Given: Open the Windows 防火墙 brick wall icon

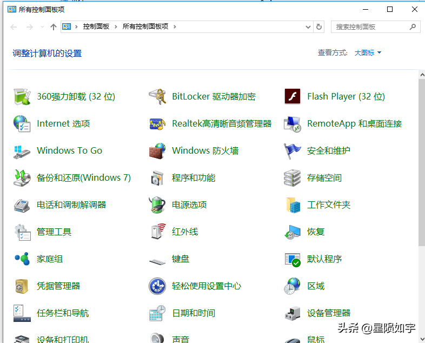Looking at the screenshot, I should pyautogui.click(x=157, y=151).
